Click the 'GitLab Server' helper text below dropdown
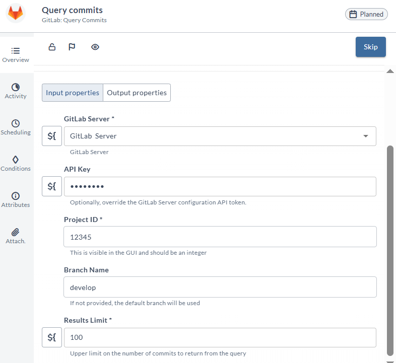396x363 pixels. coord(89,152)
